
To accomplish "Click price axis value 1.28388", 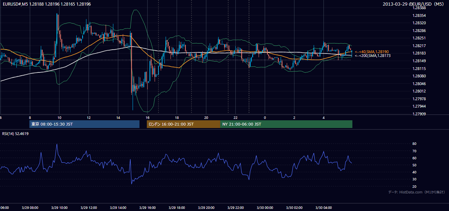I will [x=419, y=8].
